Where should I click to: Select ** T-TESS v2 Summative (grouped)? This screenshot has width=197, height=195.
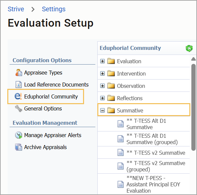click(156, 166)
